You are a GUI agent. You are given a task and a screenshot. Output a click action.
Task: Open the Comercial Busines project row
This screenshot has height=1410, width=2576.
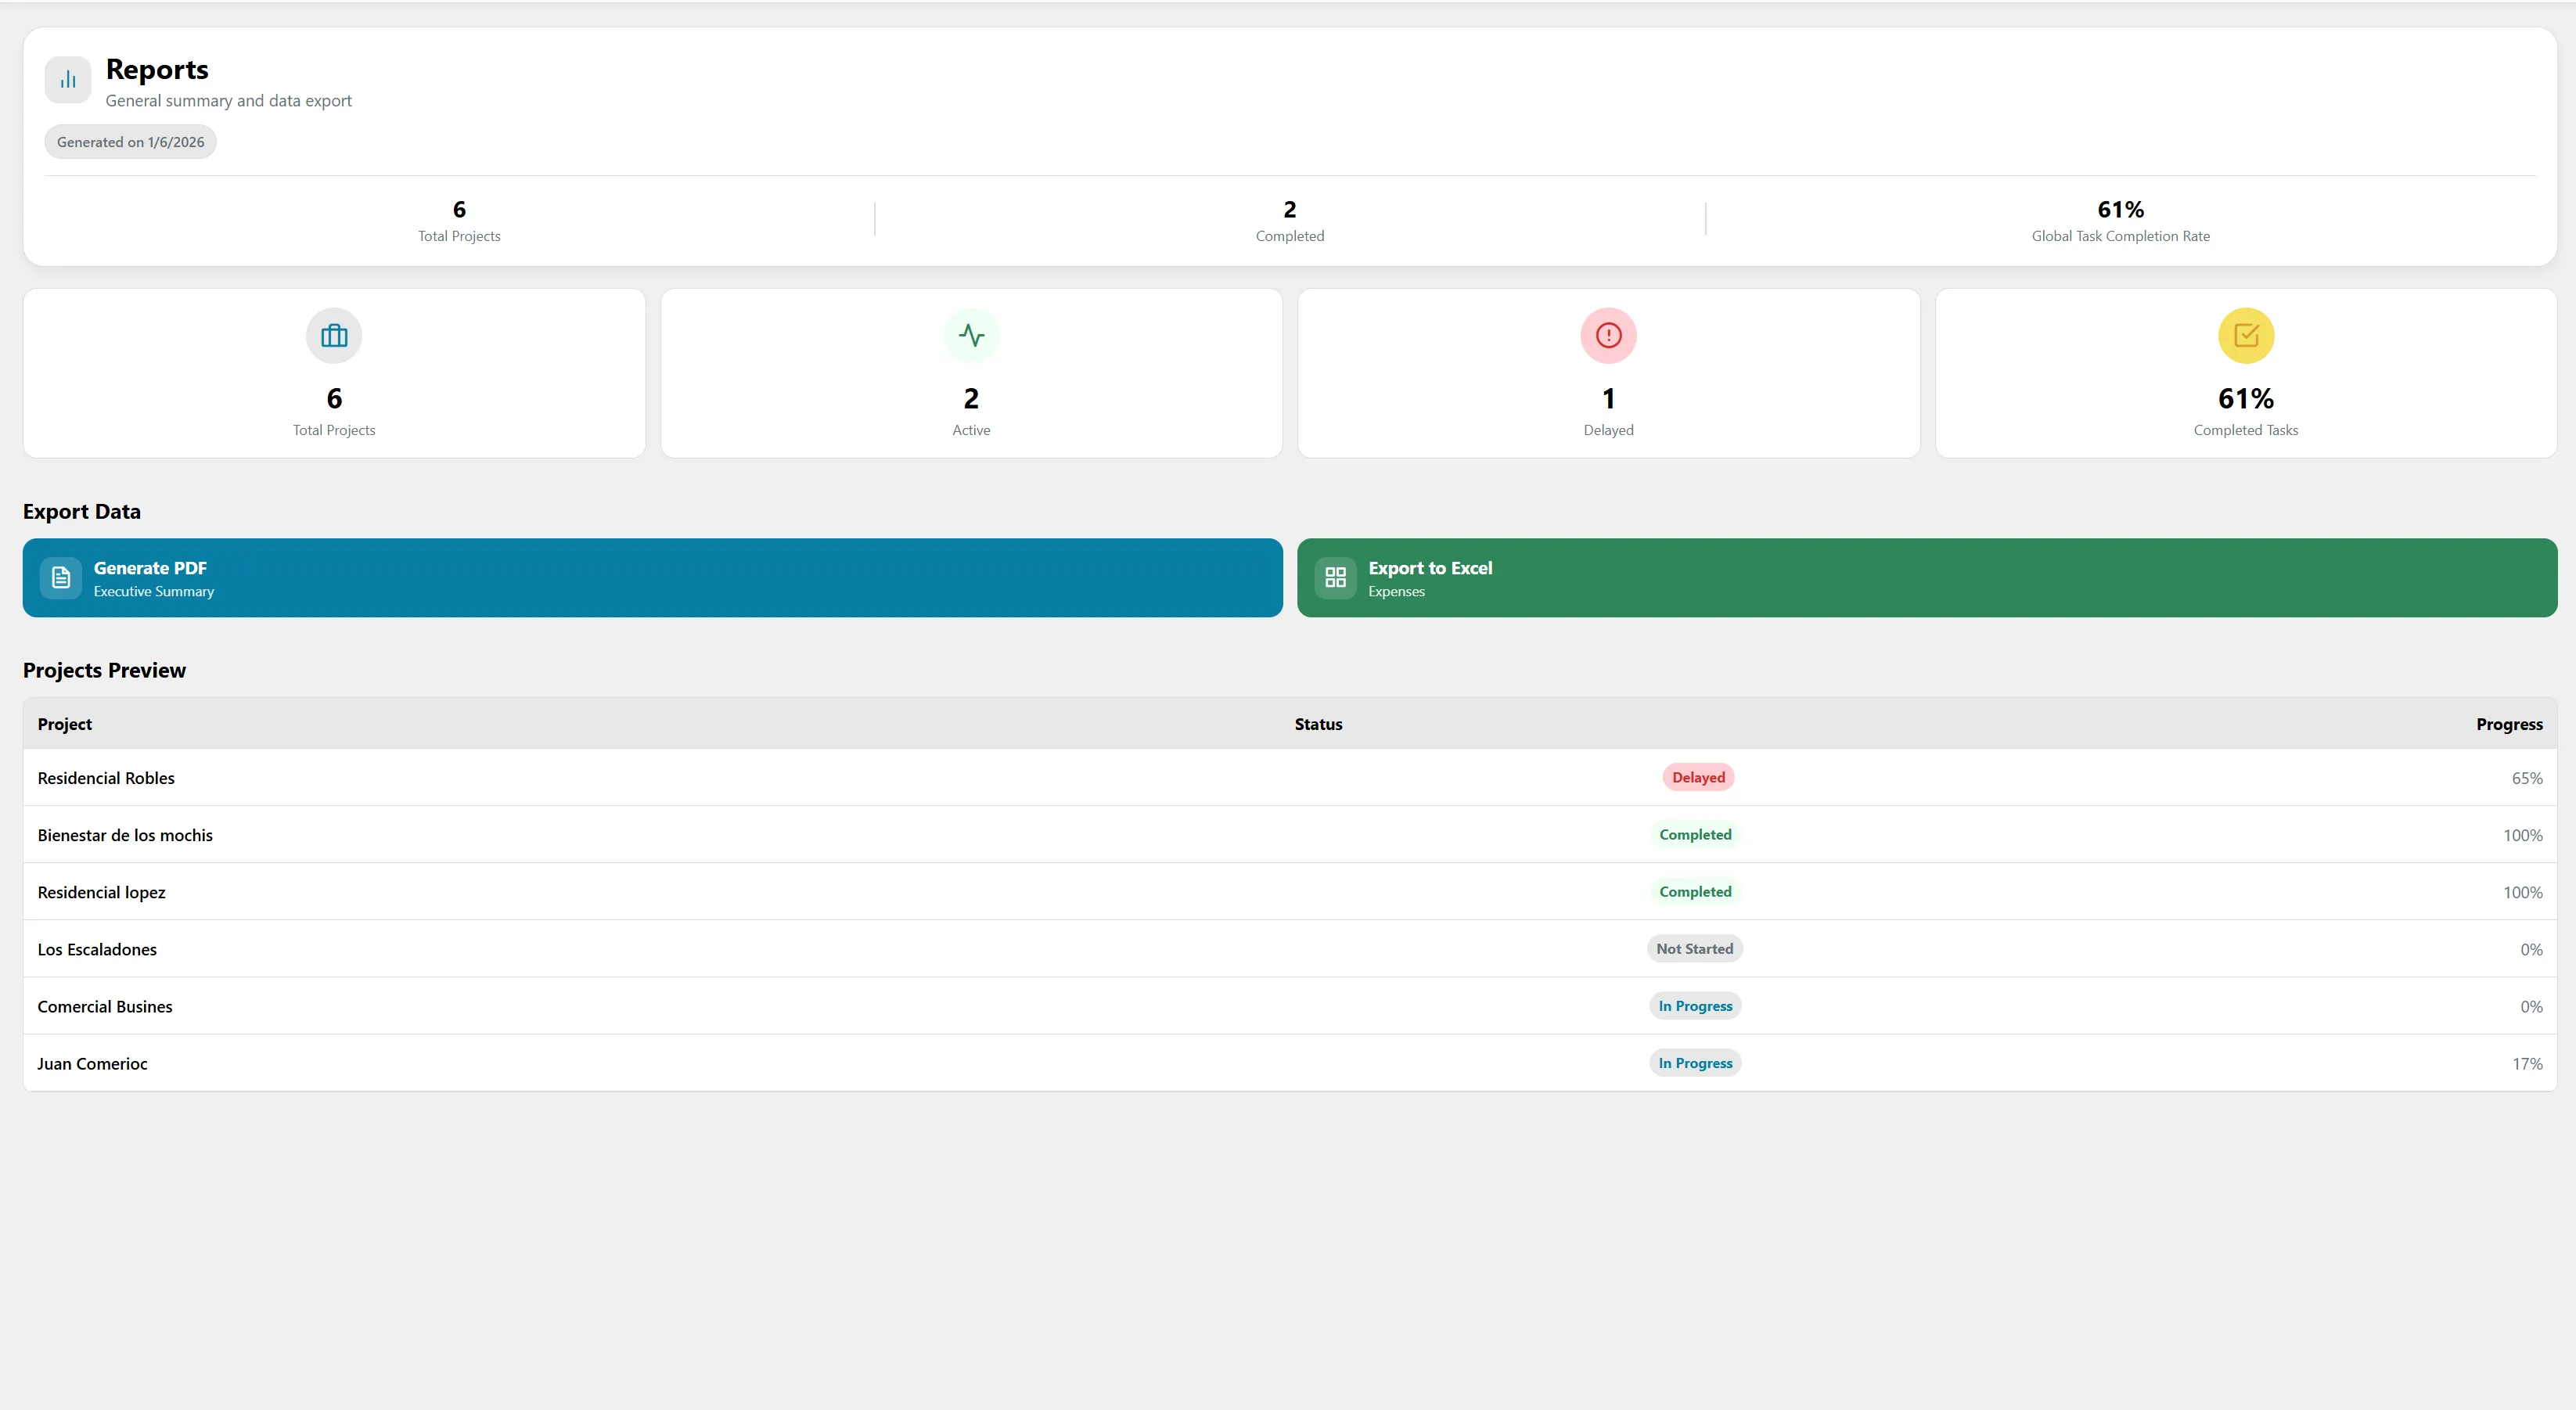click(x=1290, y=1006)
